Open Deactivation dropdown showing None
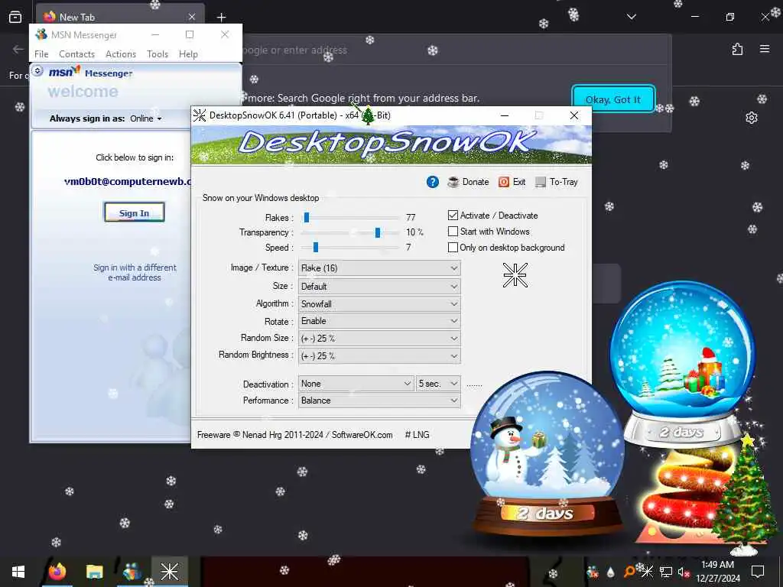Viewport: 783px width, 587px height. click(356, 384)
